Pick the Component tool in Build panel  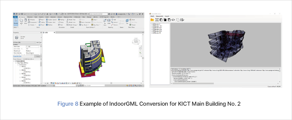pyautogui.click(x=32, y=22)
